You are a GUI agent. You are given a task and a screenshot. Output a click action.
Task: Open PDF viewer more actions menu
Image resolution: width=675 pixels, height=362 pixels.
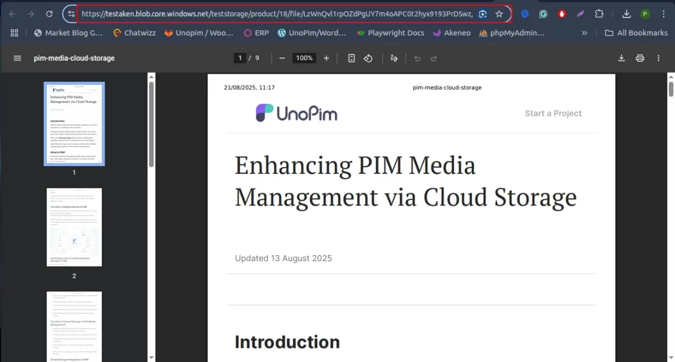pyautogui.click(x=658, y=58)
